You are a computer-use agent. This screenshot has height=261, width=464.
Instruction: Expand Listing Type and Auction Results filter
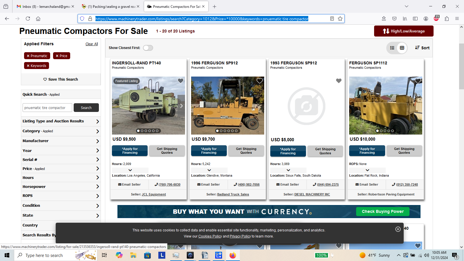(x=61, y=121)
